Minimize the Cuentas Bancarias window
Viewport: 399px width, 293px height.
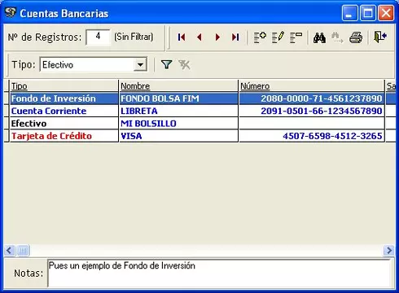(x=350, y=13)
